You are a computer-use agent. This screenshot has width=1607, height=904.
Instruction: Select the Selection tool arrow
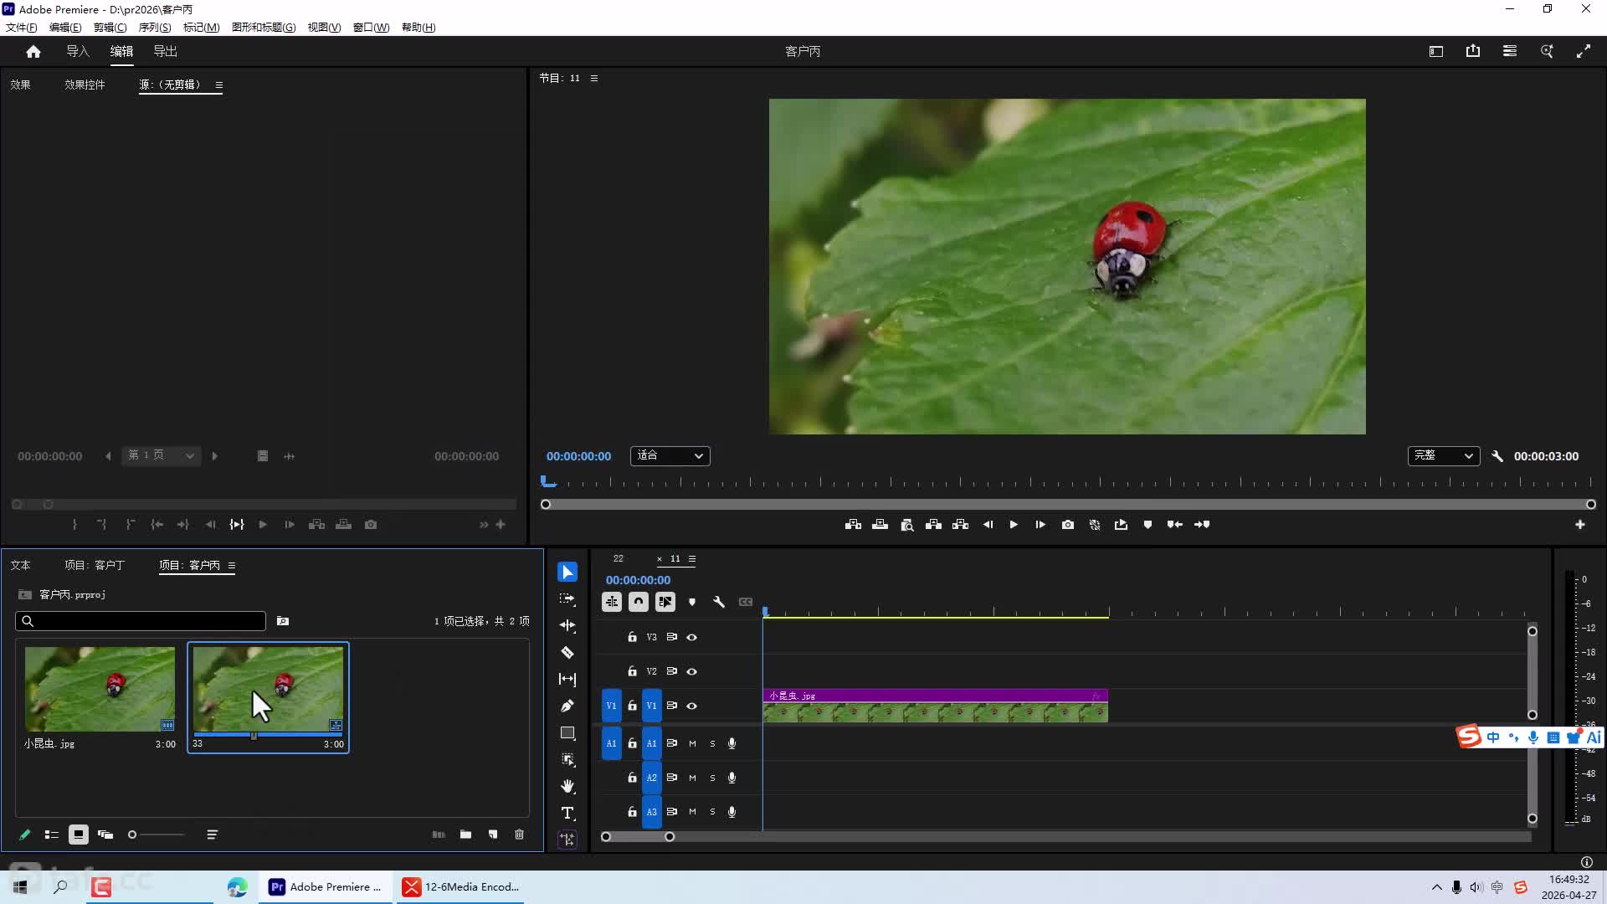567,573
